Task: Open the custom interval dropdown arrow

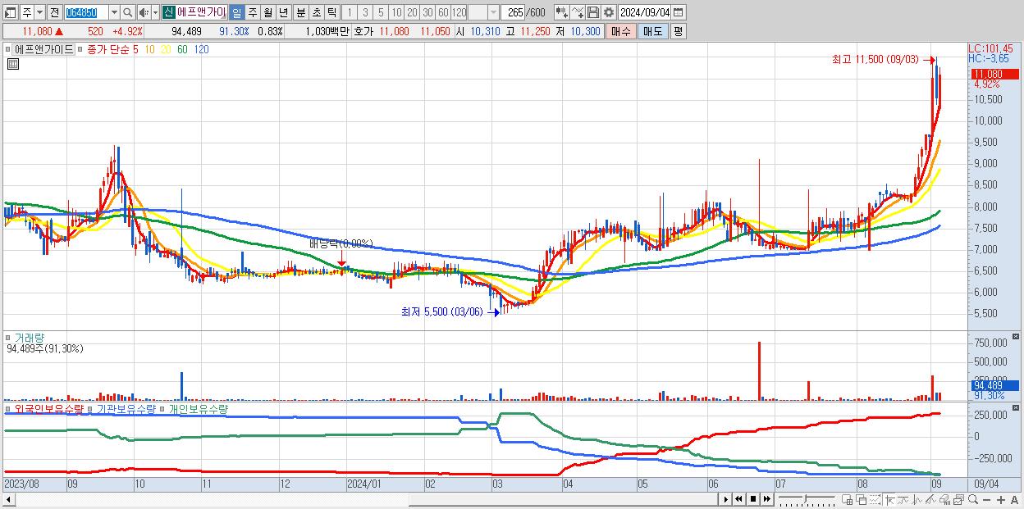Action: (493, 12)
